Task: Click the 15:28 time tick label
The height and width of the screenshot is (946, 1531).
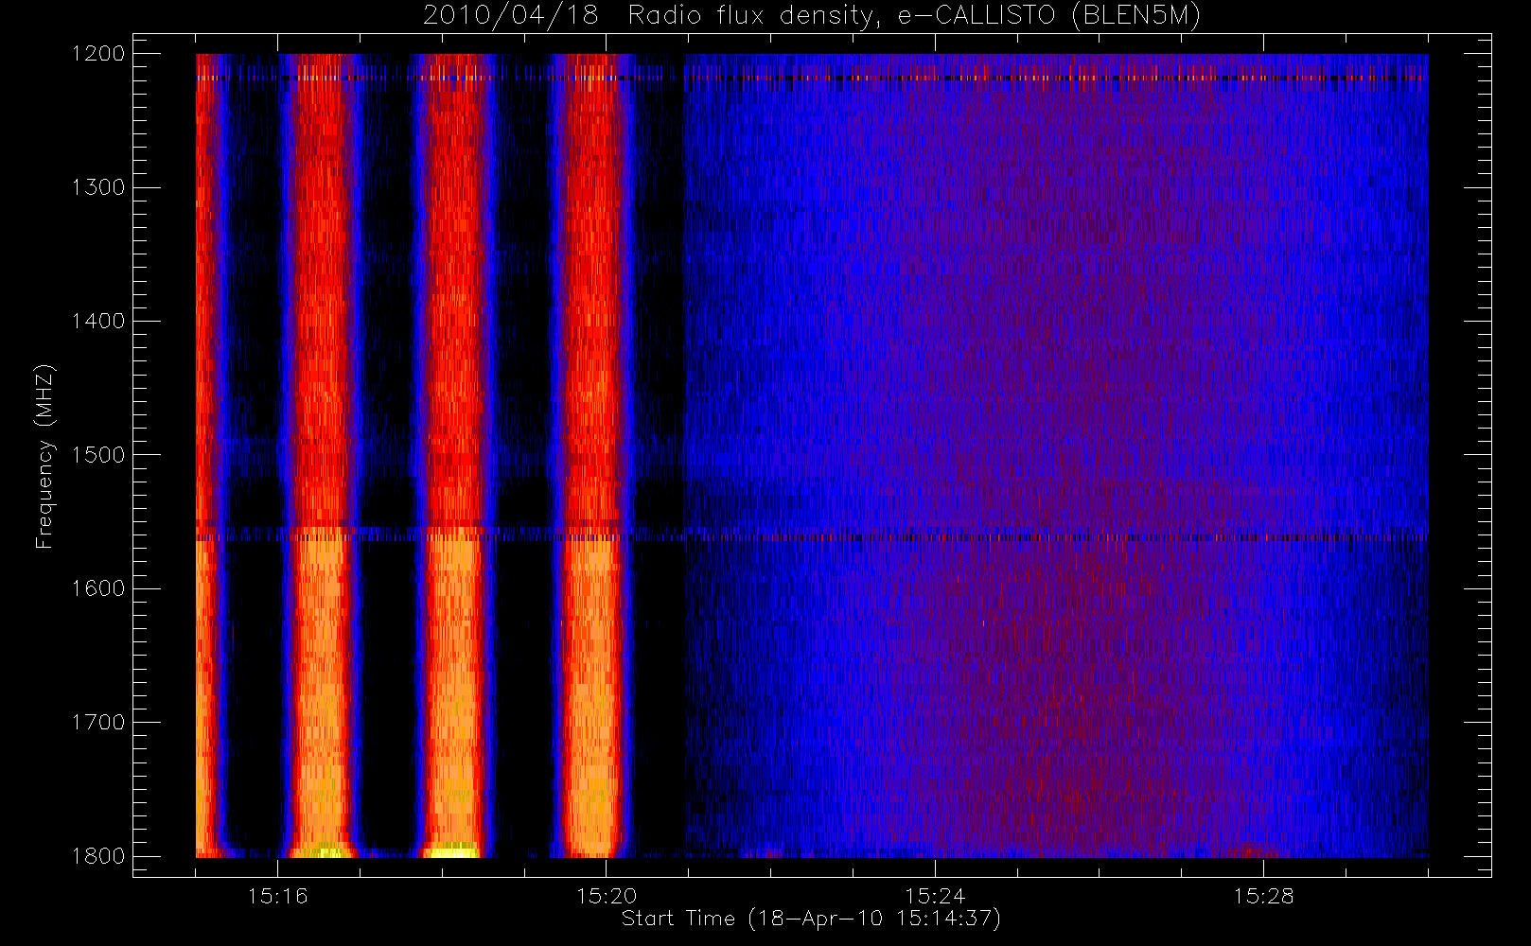Action: click(1263, 896)
